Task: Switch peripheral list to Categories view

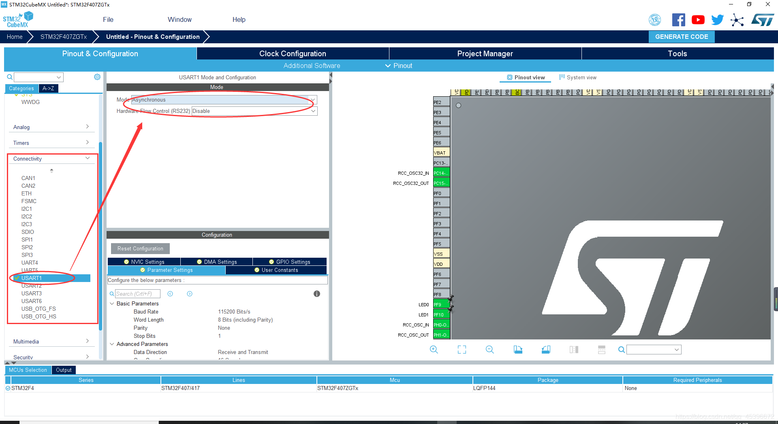Action: click(21, 88)
